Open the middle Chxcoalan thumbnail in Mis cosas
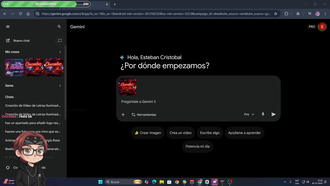Screen dimensions: 330x186 point(34,67)
